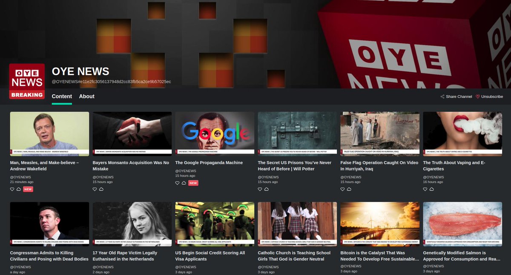Click the social credit crowd thumbnail
511x275 pixels.
pos(215,224)
